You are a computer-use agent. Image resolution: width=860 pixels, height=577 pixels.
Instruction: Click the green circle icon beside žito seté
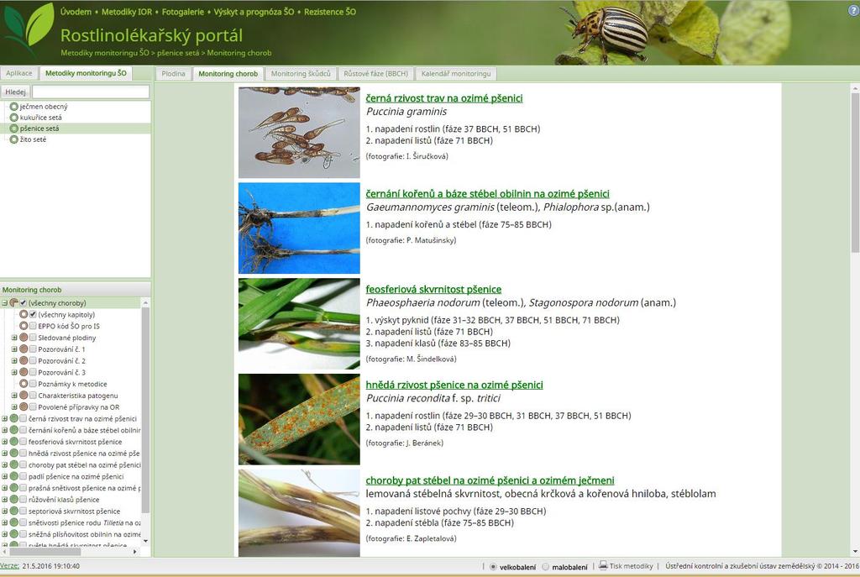point(14,139)
